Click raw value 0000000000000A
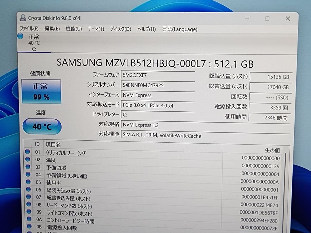This screenshot has width=311, height=233. tap(260, 182)
